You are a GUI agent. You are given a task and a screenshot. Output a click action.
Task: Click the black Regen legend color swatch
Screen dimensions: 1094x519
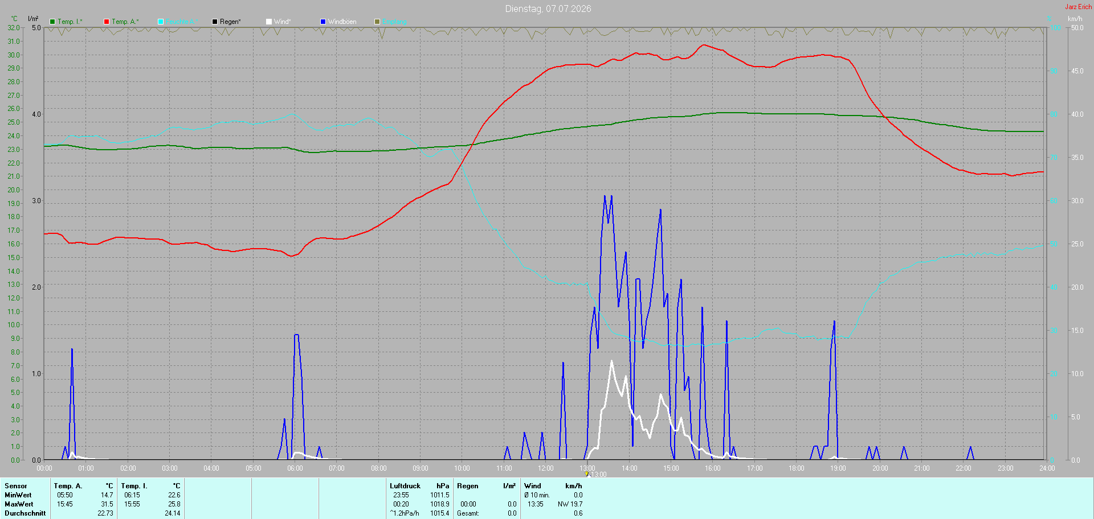[x=215, y=22]
